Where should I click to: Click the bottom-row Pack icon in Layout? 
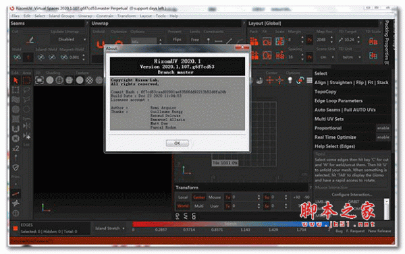pyautogui.click(x=254, y=55)
